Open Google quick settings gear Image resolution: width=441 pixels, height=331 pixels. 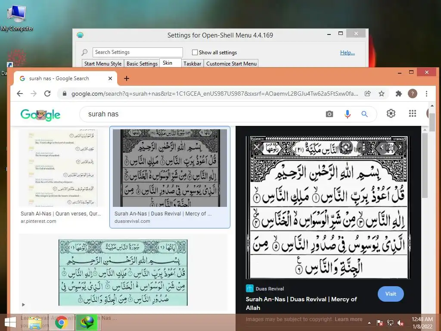click(391, 113)
